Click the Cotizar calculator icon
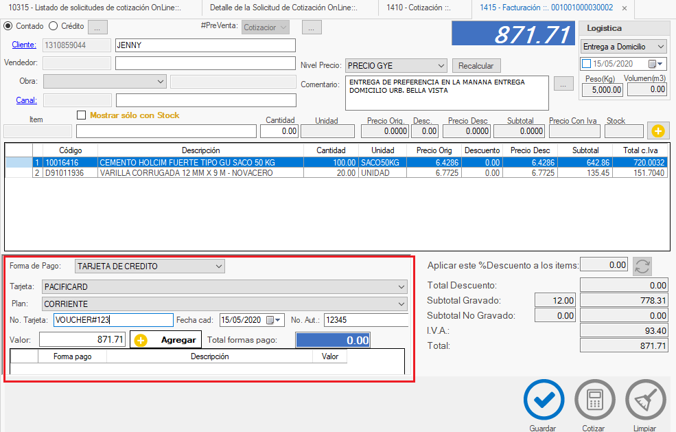This screenshot has height=432, width=676. point(594,400)
